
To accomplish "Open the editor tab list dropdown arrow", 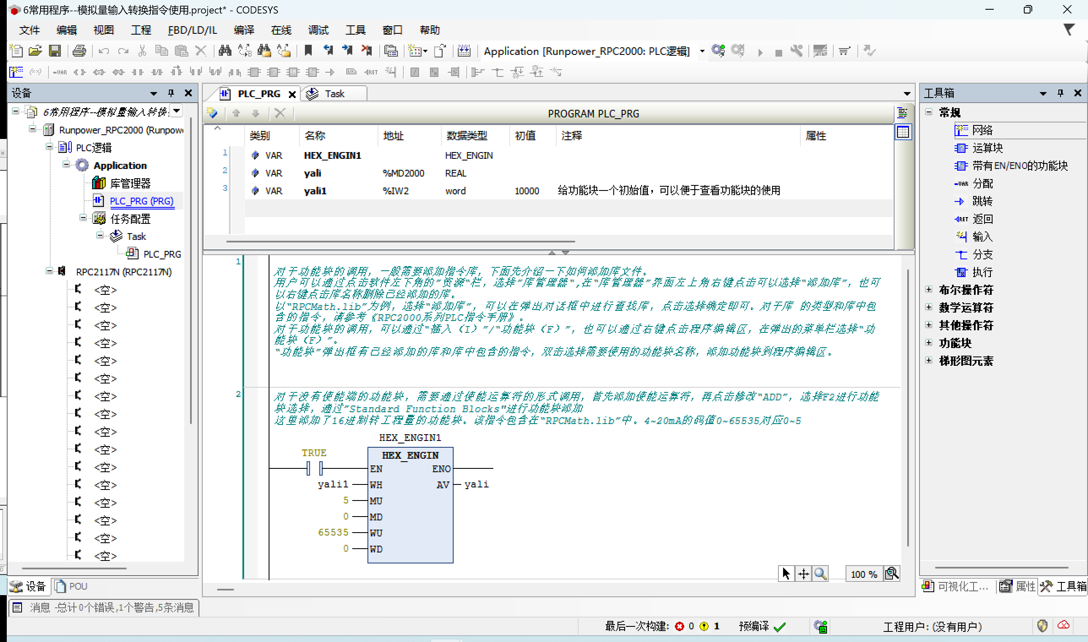I will pos(907,93).
